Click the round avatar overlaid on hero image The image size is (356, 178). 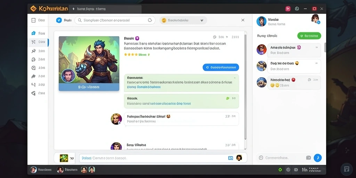[x=68, y=75]
